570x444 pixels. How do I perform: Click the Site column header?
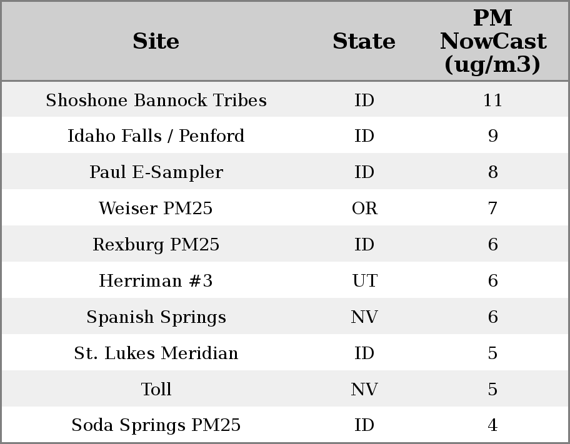[156, 42]
